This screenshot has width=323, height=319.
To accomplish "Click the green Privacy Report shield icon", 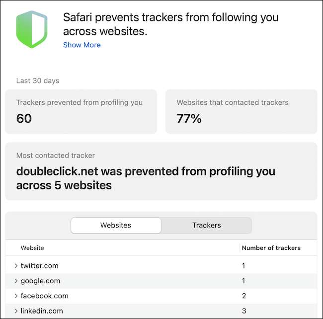I will (32, 30).
